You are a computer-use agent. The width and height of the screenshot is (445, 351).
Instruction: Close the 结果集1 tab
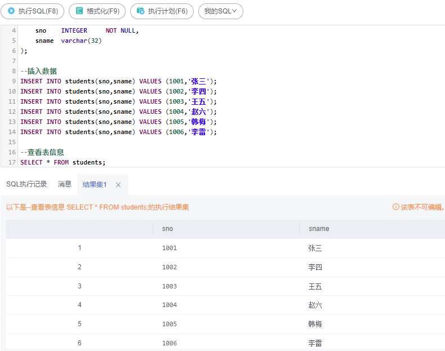(x=118, y=185)
